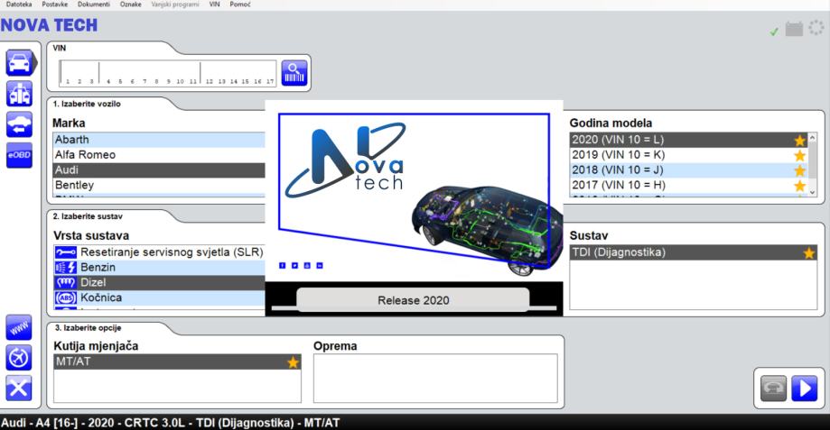Select the truck and car sidebar icon
The height and width of the screenshot is (430, 830).
20,94
